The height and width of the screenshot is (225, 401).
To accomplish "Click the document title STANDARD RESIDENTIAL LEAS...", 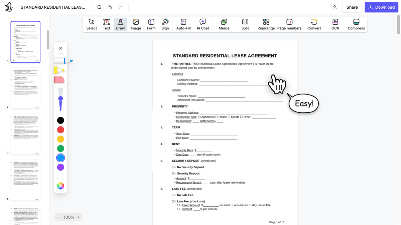I will click(53, 7).
